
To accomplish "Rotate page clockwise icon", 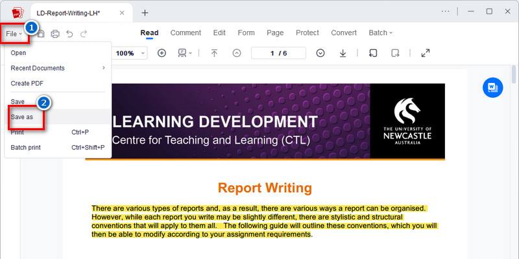I will tap(395, 53).
